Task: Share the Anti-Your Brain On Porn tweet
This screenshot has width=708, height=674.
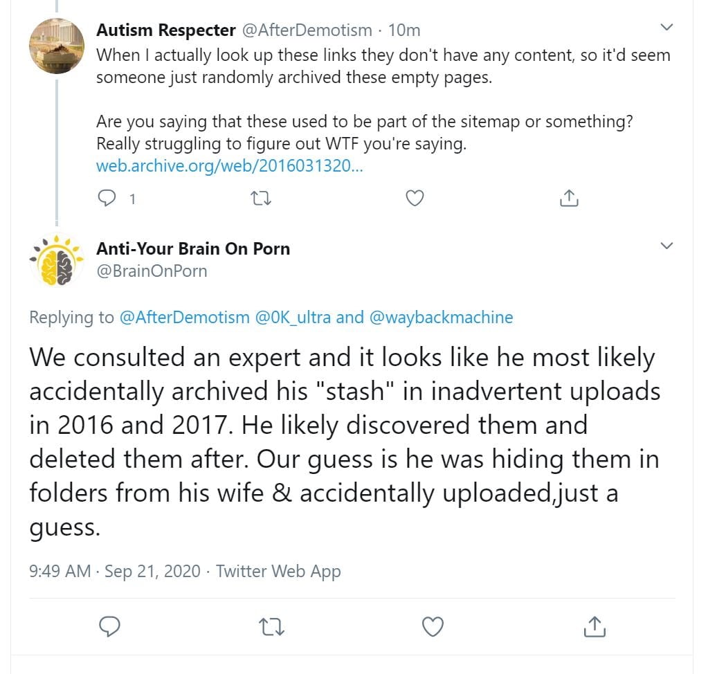Action: pos(594,627)
